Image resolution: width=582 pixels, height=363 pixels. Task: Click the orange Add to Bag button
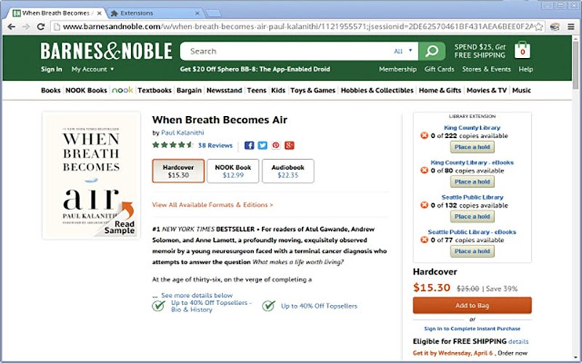472,306
